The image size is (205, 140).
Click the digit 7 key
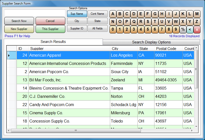pyautogui.click(x=162, y=29)
